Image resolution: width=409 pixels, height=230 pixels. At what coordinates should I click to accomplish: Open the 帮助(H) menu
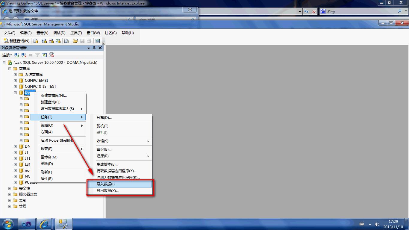point(128,33)
